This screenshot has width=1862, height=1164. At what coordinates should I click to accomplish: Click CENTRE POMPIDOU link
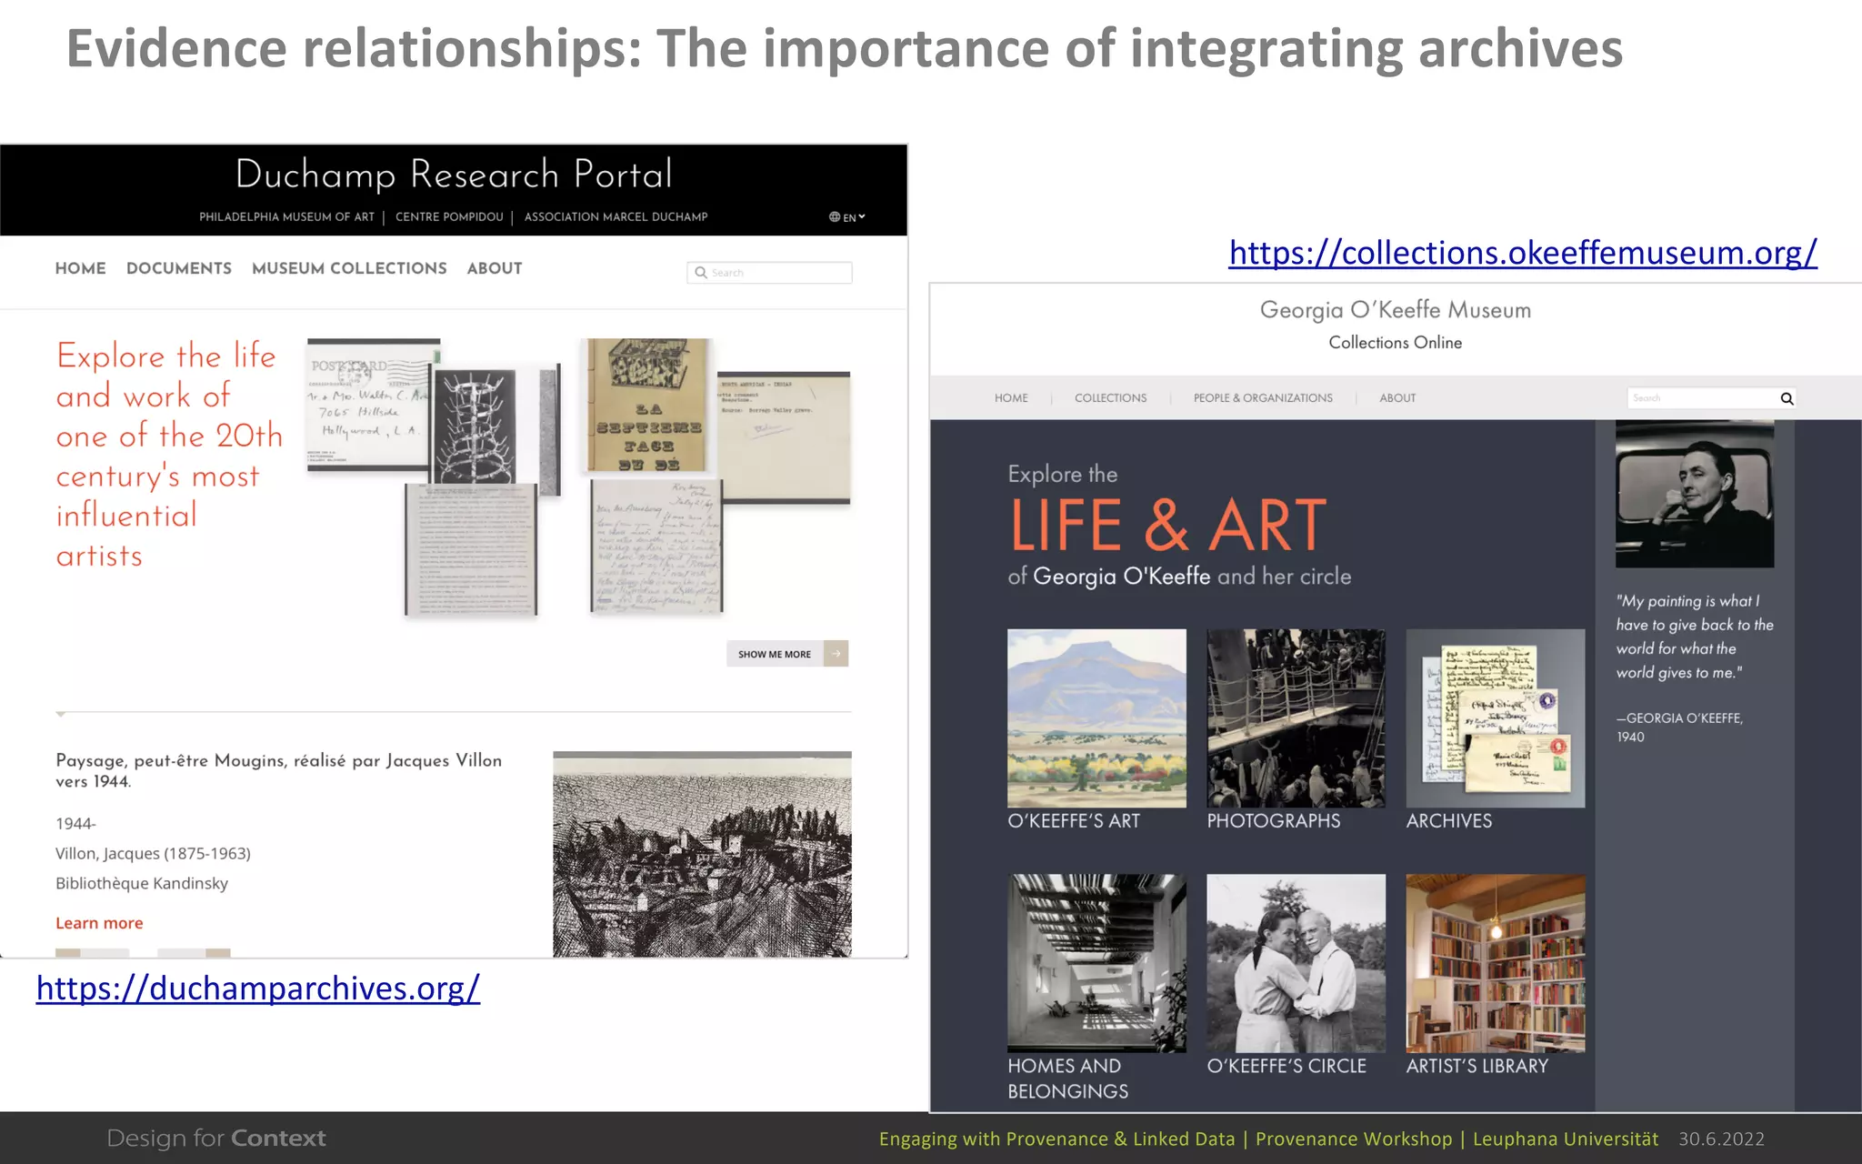pyautogui.click(x=449, y=217)
